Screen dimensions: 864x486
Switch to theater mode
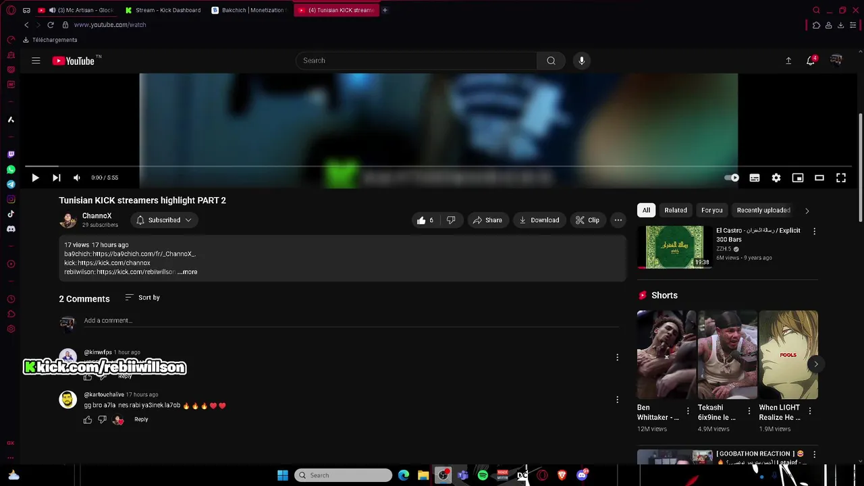tap(819, 178)
